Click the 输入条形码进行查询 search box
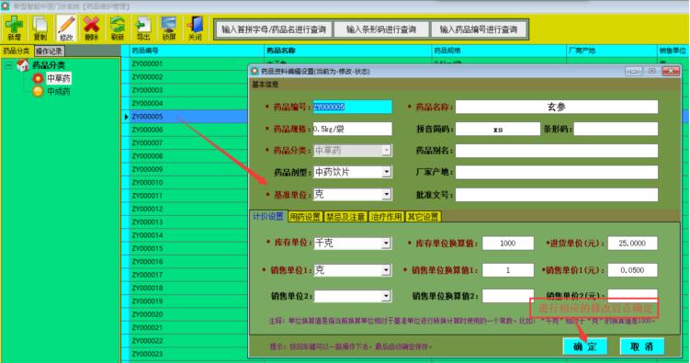The width and height of the screenshot is (690, 363). pos(381,29)
